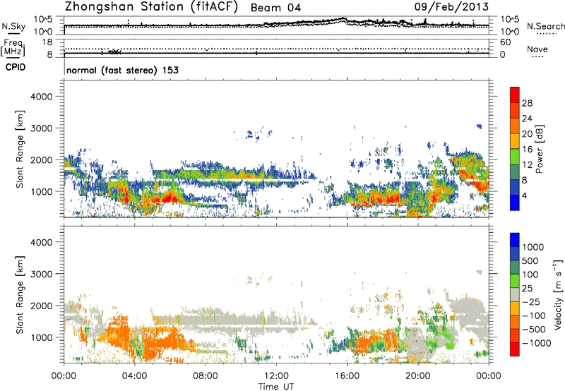This screenshot has width=565, height=391.
Task: Click the '500' velocity colorbar value
Action: [530, 260]
